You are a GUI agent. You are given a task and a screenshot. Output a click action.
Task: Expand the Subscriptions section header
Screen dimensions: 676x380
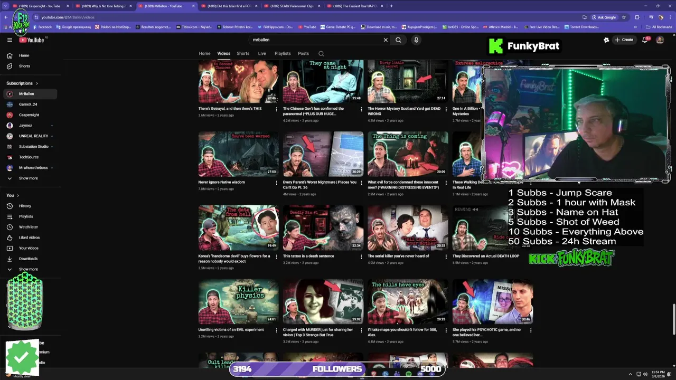point(22,83)
